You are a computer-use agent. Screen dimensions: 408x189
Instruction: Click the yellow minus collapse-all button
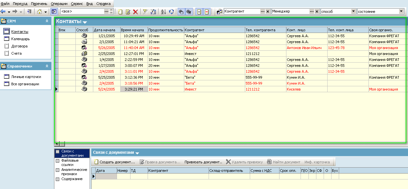(206, 12)
